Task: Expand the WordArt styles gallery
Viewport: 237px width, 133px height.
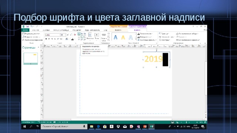Action: click(136, 40)
